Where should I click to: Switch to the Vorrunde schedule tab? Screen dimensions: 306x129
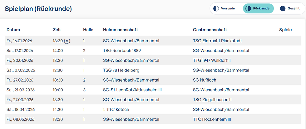pyautogui.click(x=227, y=8)
